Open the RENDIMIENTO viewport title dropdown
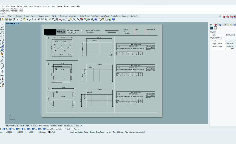 tap(18, 23)
